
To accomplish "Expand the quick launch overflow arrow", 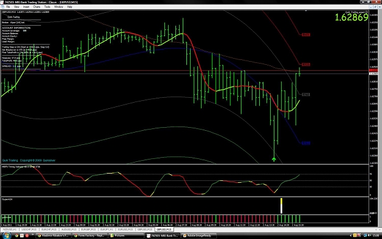I will (32, 235).
